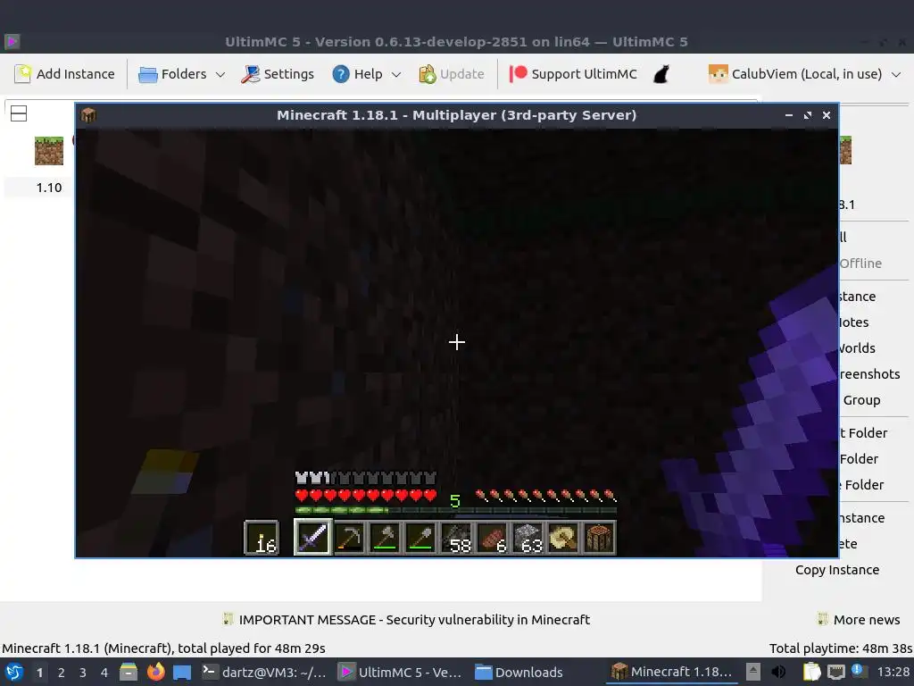Select the crafting table hotbar slot
This screenshot has width=914, height=686.
tap(599, 537)
